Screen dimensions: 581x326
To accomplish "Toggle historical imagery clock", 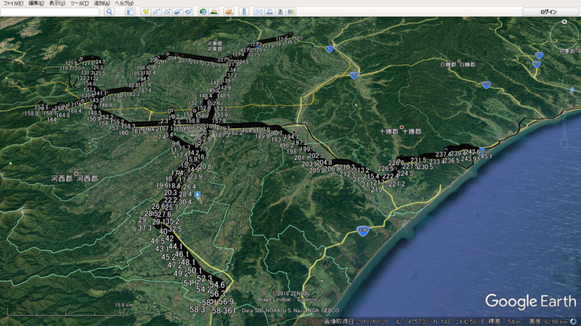I will click(203, 12).
